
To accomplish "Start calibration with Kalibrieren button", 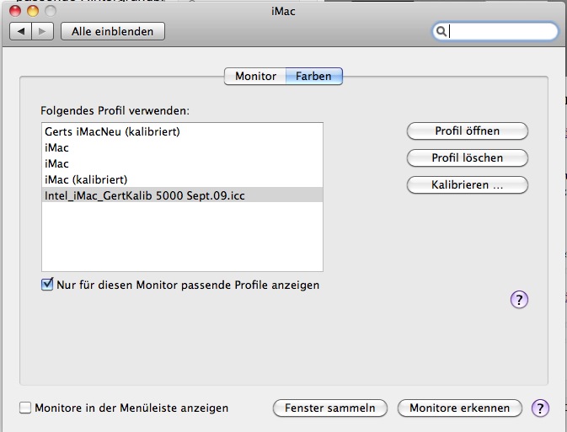I will tap(467, 184).
